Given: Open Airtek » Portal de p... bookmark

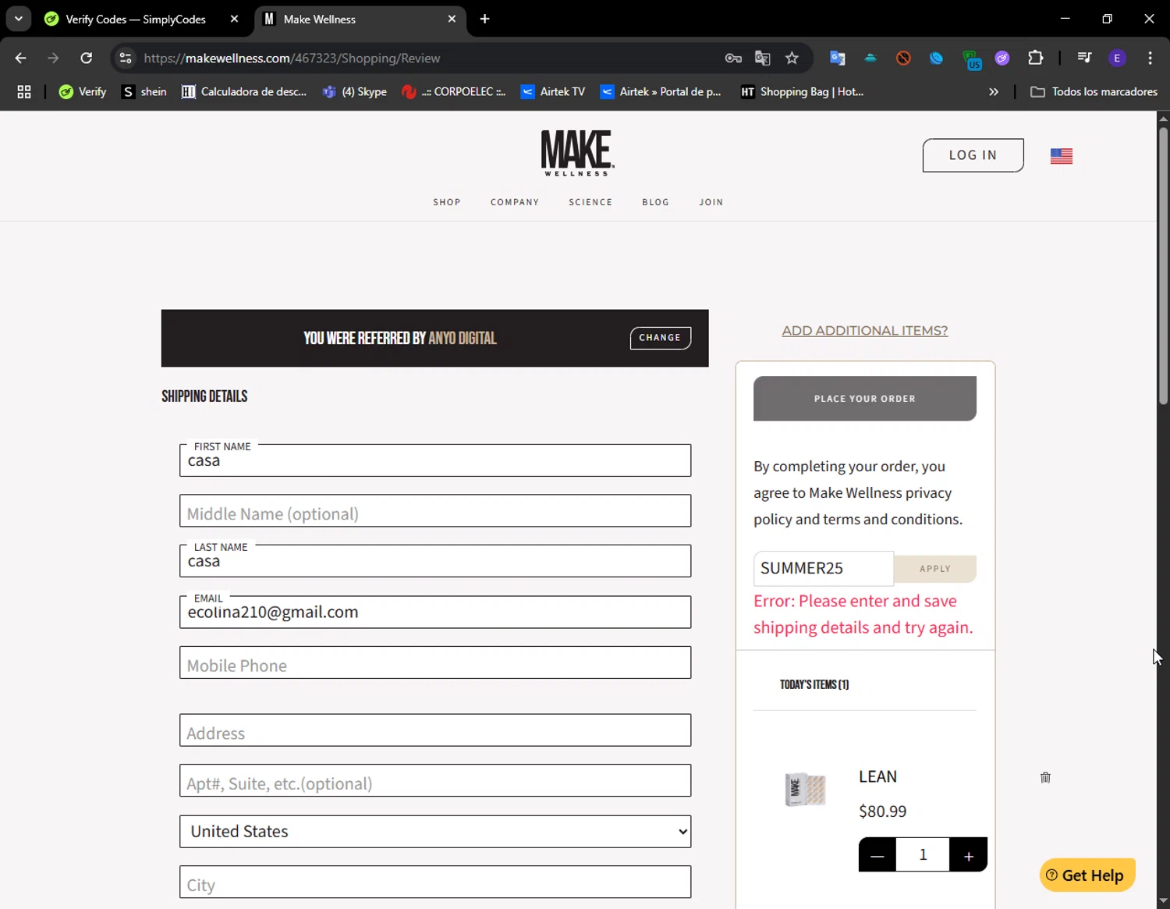Looking at the screenshot, I should tap(661, 91).
